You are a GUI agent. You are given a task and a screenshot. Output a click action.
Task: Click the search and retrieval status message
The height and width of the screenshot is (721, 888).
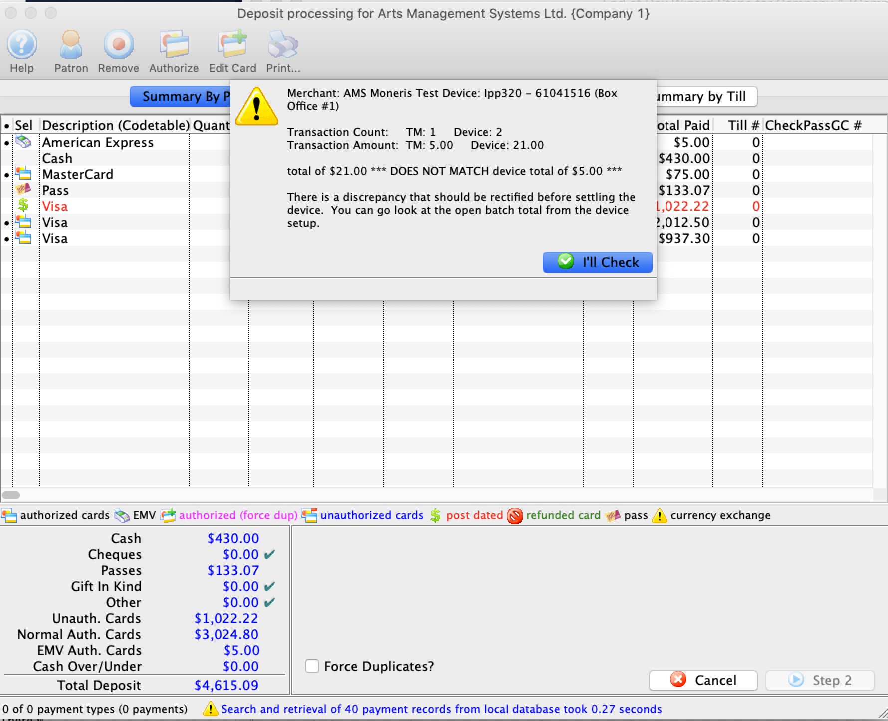442,709
